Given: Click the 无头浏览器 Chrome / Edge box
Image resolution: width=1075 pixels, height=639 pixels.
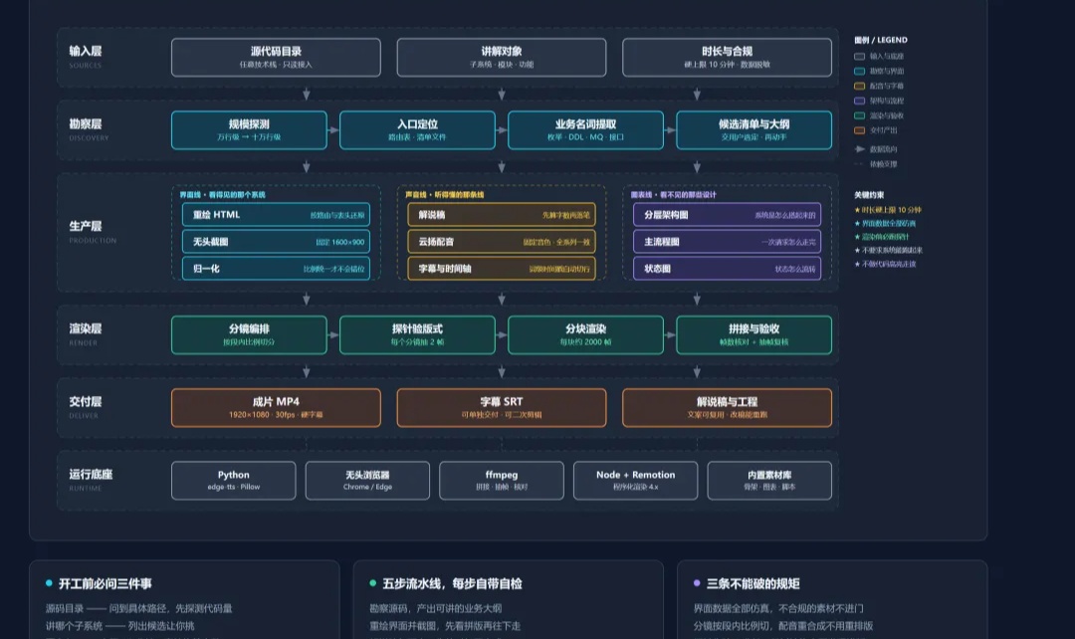Looking at the screenshot, I should [367, 480].
